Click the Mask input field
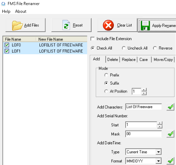This screenshot has width=176, height=165. click(144, 134)
